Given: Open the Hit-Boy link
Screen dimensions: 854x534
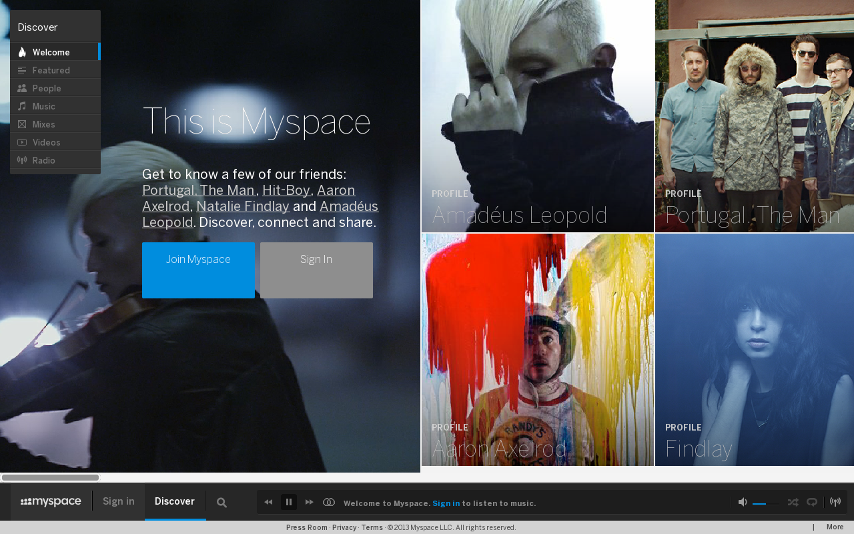Looking at the screenshot, I should click(286, 190).
